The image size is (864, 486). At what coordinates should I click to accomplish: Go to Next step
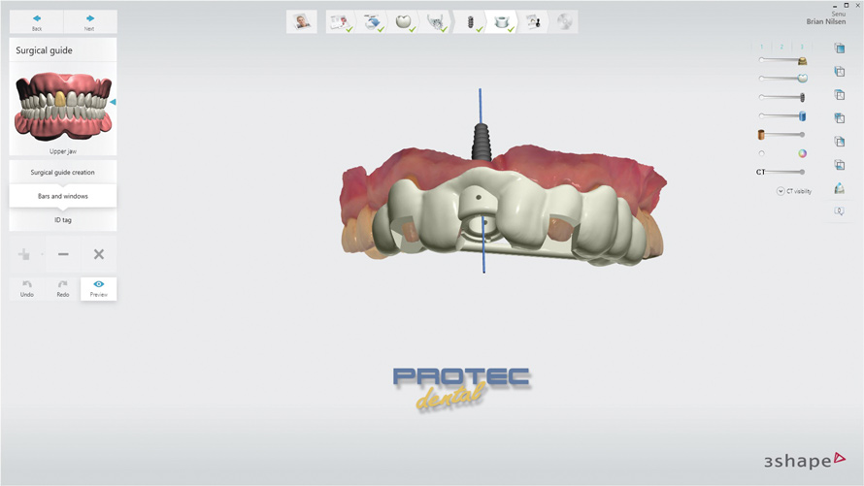(x=90, y=21)
